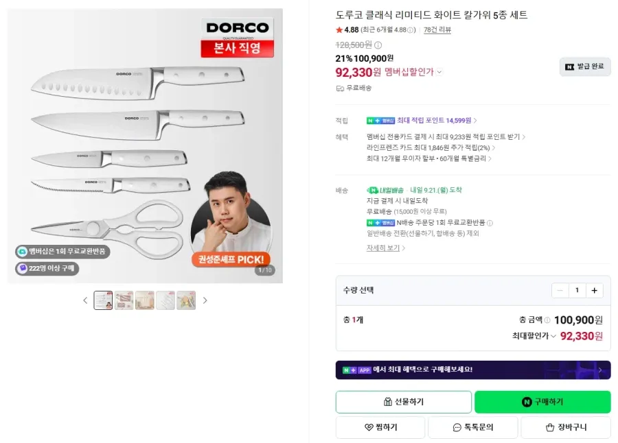
Task: Expand the 최대할인가 breakdown chevron
Action: (553, 336)
